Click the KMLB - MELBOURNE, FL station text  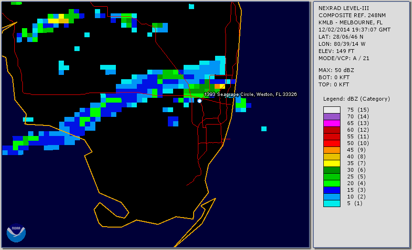pos(350,22)
